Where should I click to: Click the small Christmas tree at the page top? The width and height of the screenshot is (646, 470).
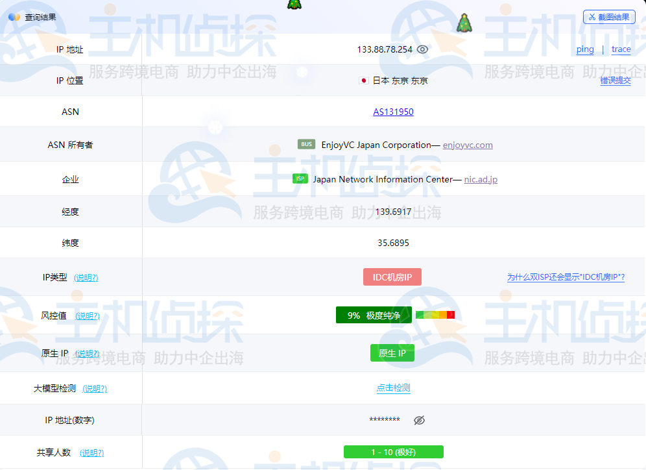295,5
